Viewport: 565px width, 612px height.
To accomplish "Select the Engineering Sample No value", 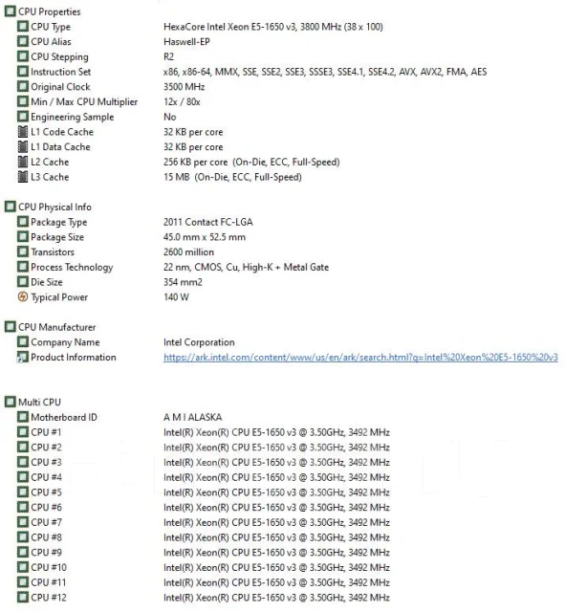I will click(x=170, y=117).
